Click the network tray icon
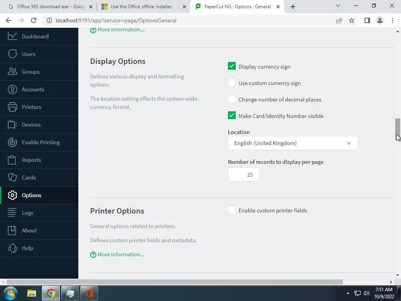This screenshot has width=401, height=301. (357, 293)
